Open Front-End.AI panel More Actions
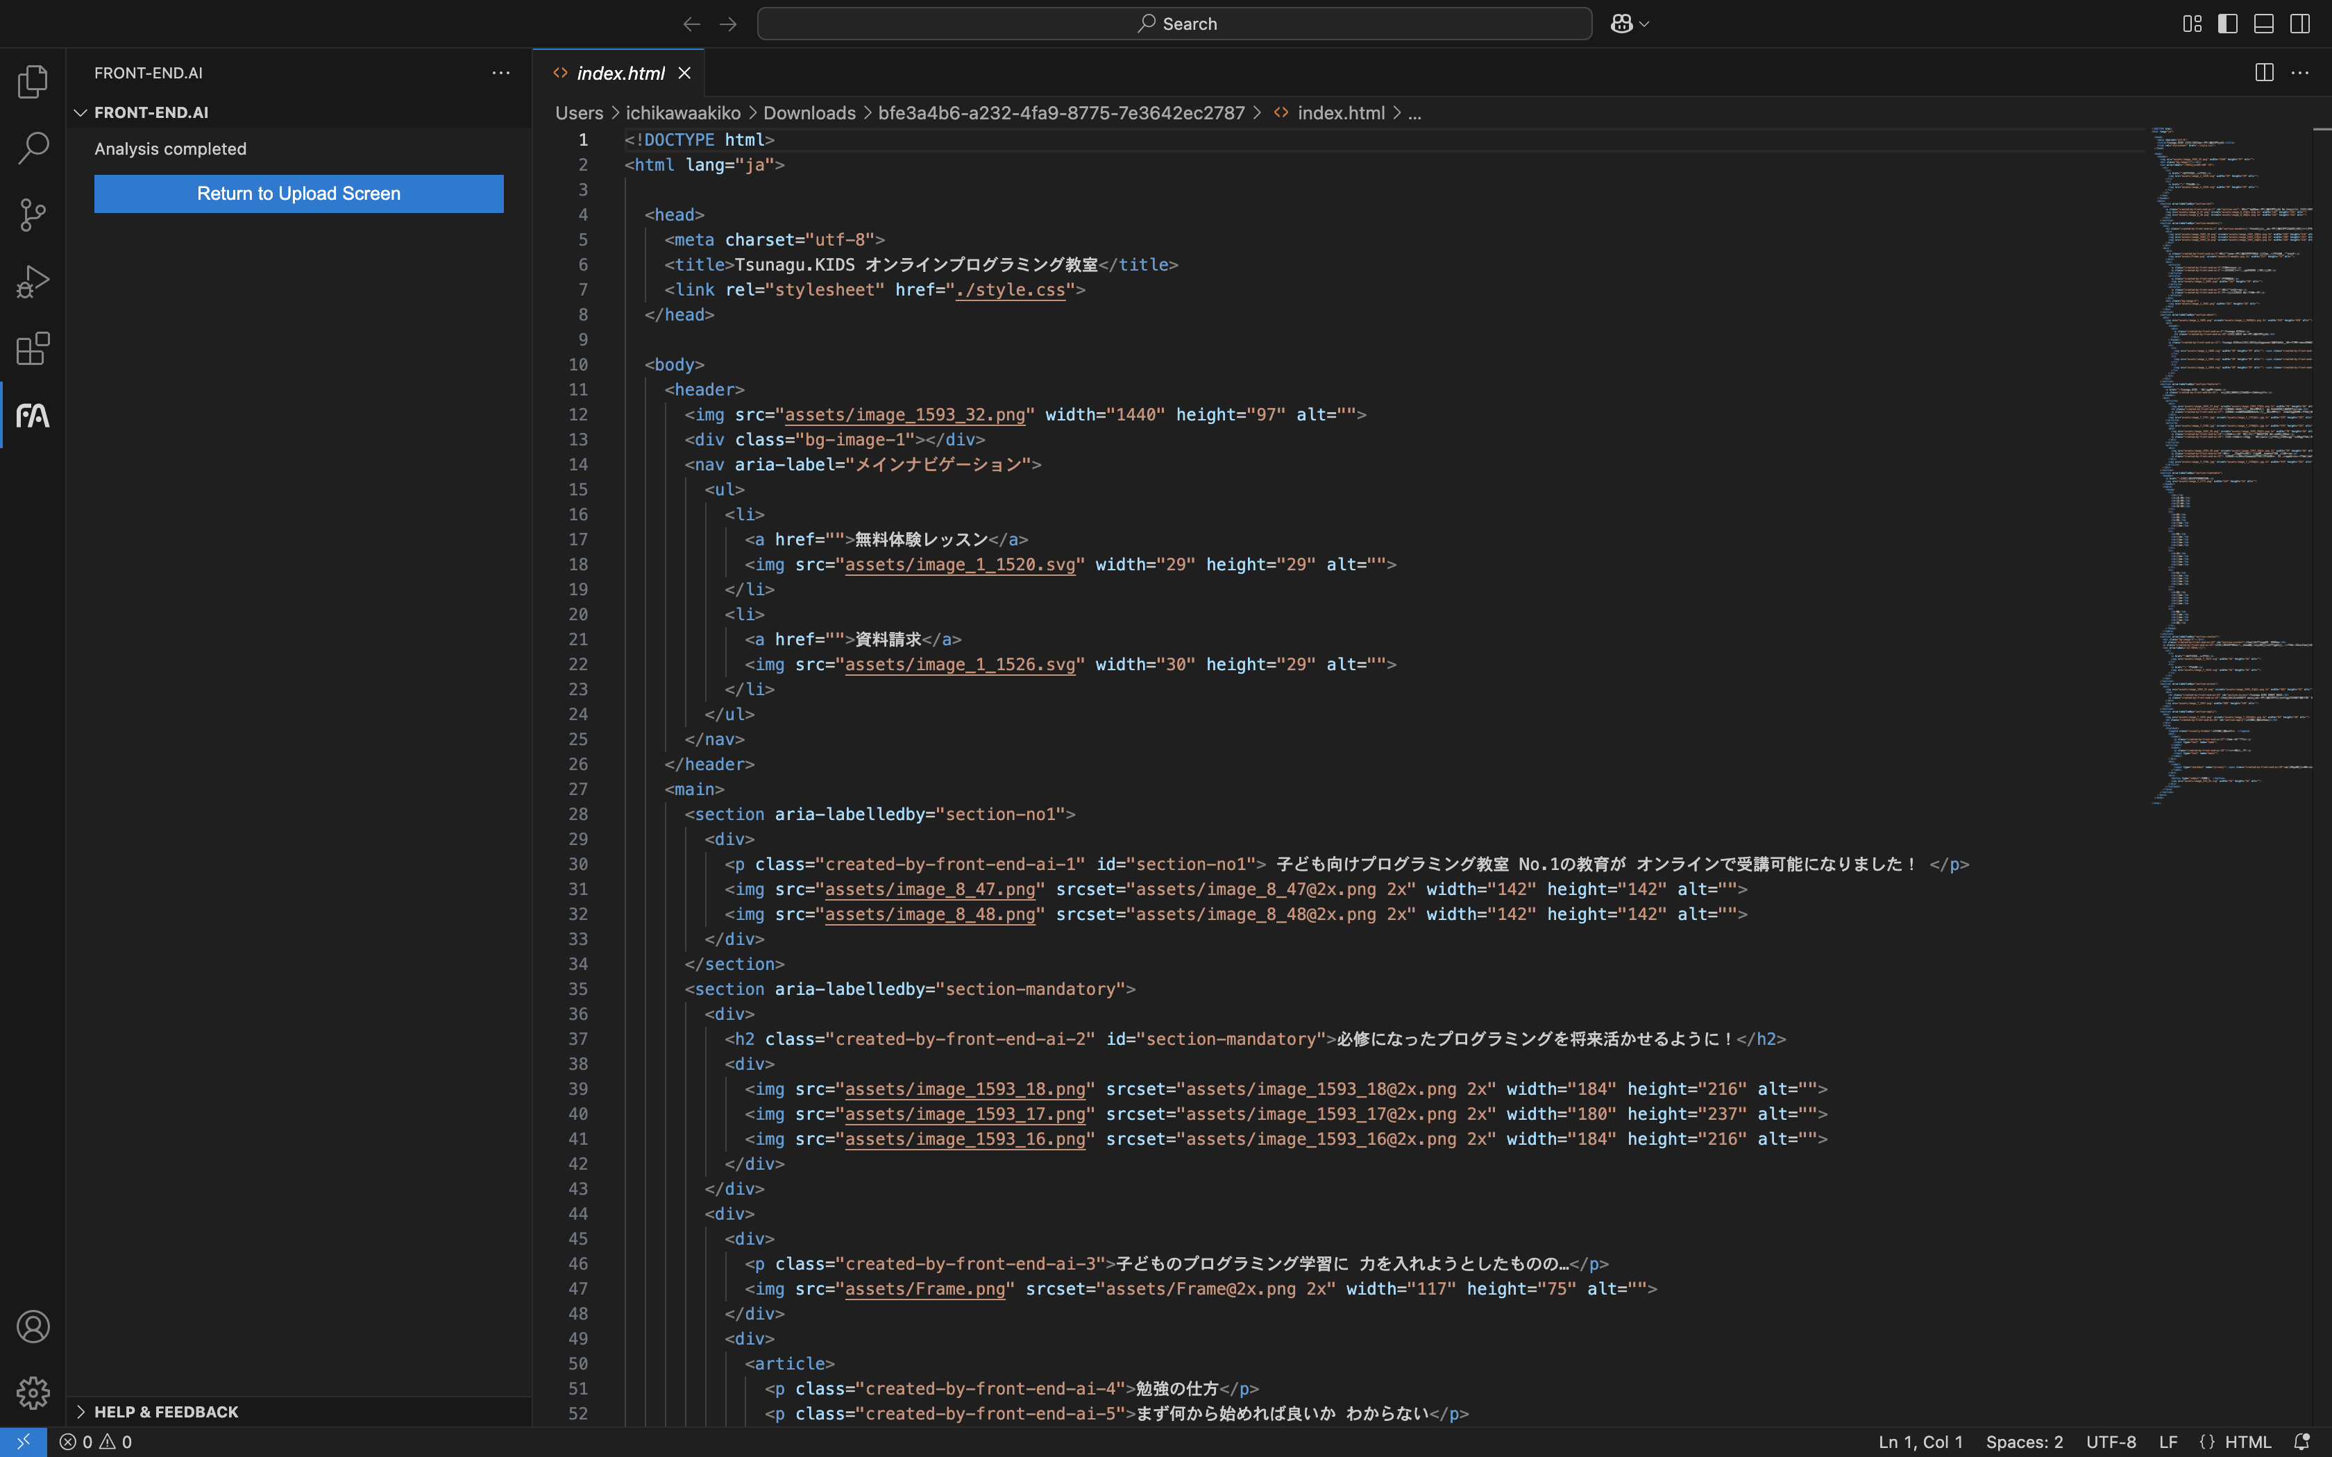Image resolution: width=2332 pixels, height=1457 pixels. [501, 74]
